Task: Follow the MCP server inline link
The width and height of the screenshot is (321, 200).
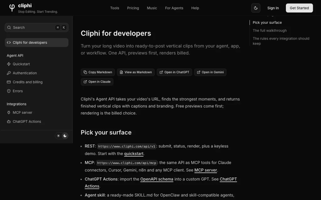Action: click(x=206, y=170)
